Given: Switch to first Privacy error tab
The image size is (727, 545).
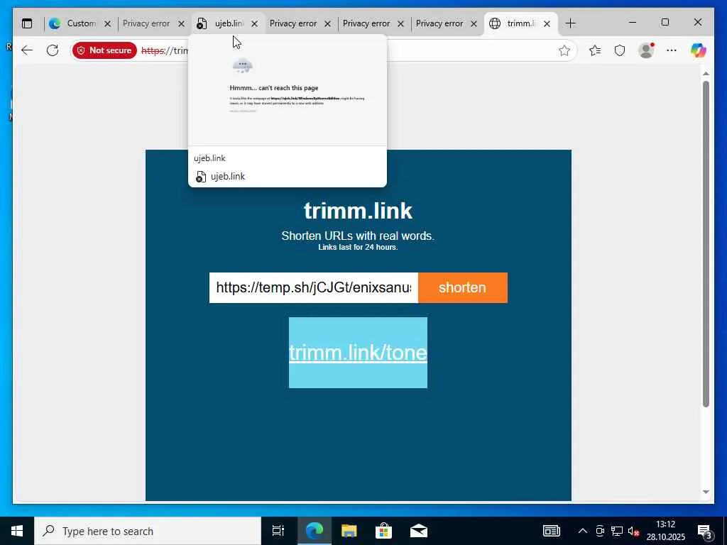Looking at the screenshot, I should pyautogui.click(x=146, y=23).
